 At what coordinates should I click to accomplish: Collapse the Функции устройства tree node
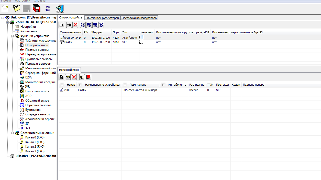[x=12, y=36]
